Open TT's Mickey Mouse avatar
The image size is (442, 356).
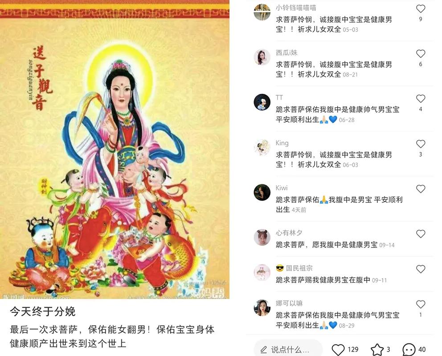click(x=262, y=102)
